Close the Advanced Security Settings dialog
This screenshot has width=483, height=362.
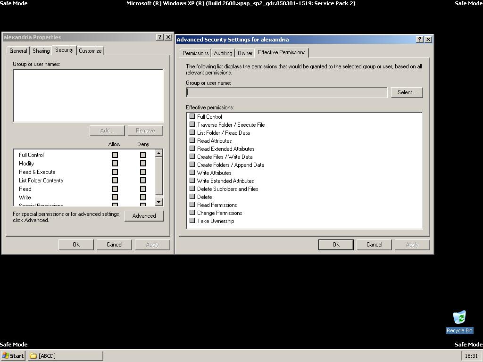(x=428, y=40)
